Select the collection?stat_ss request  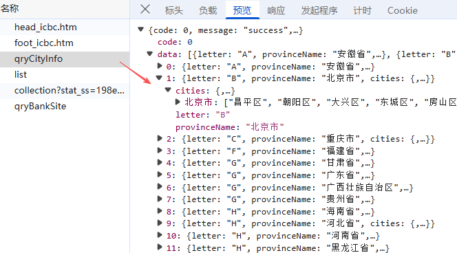[65, 91]
